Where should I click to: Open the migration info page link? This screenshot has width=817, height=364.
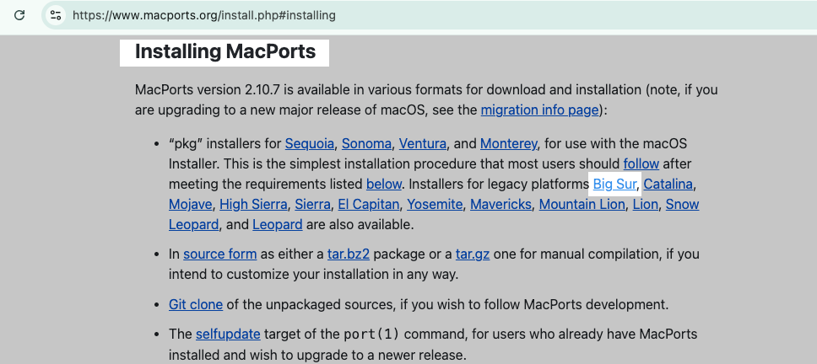point(539,110)
